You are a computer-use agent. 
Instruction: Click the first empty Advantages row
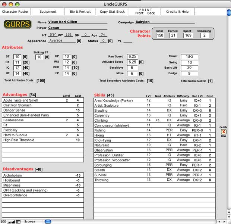click(x=43, y=145)
